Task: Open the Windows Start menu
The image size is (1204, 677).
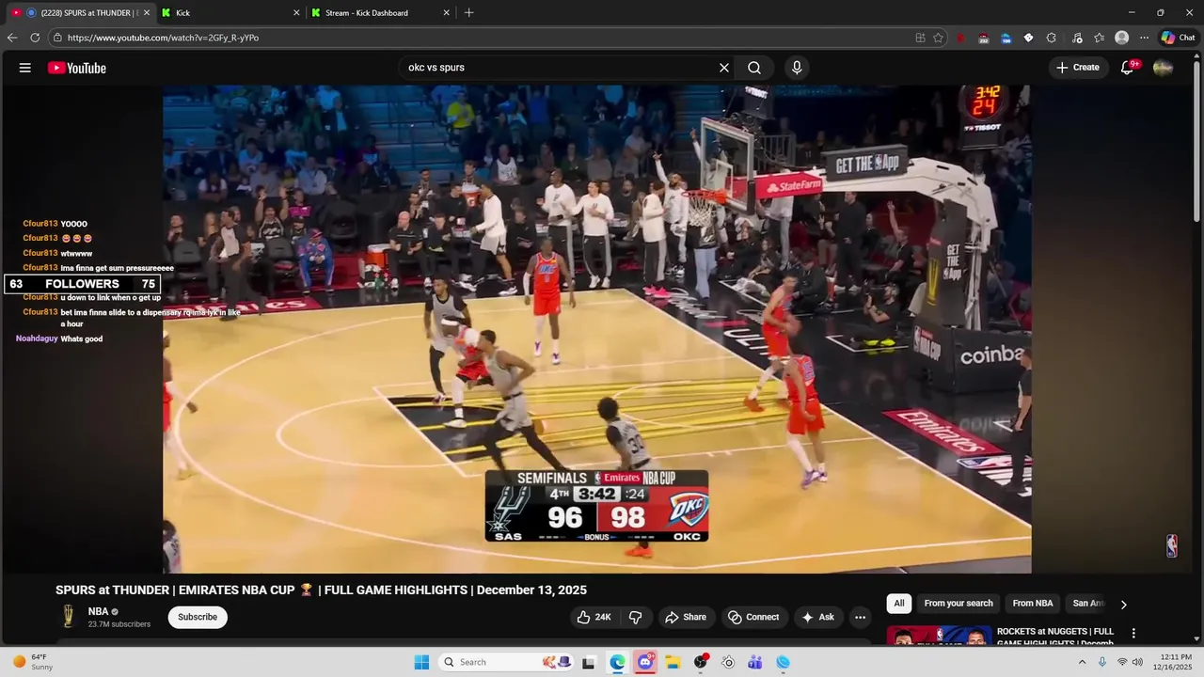Action: (421, 662)
